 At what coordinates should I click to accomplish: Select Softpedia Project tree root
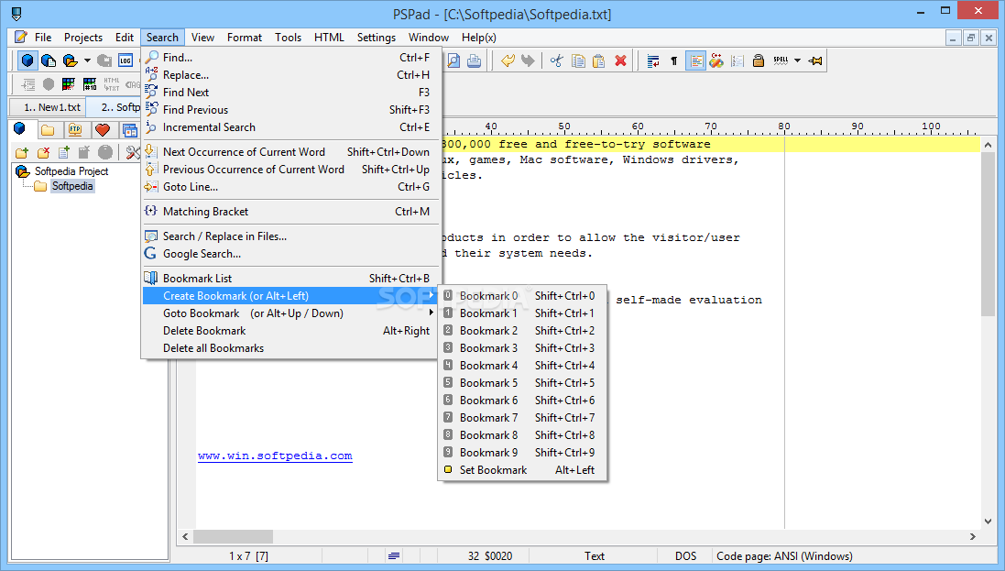click(x=71, y=171)
